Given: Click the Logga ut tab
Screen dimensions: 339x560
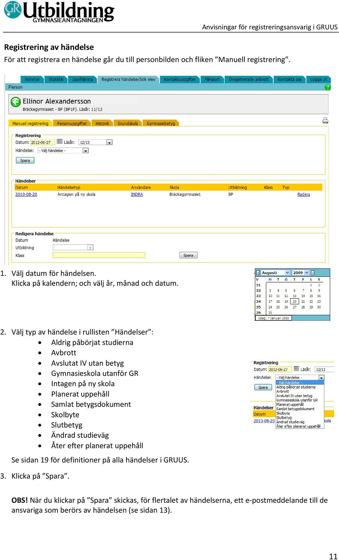Looking at the screenshot, I should (319, 79).
